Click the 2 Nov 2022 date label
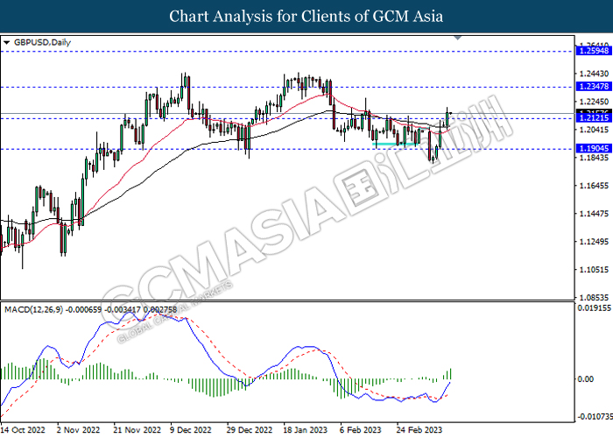The width and height of the screenshot is (613, 438). 78,429
